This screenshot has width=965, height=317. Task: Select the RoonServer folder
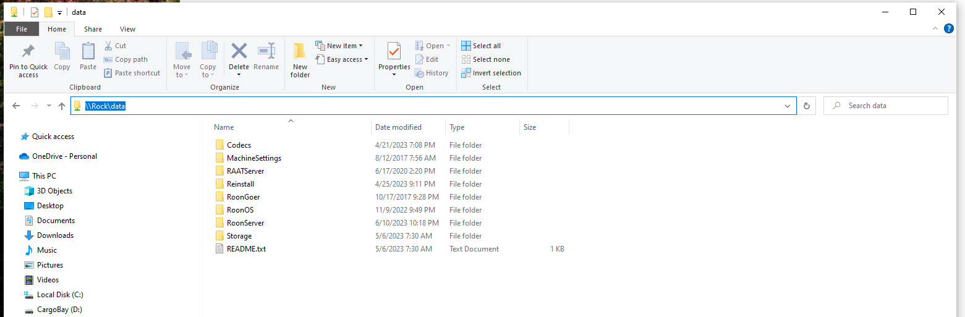click(x=245, y=223)
